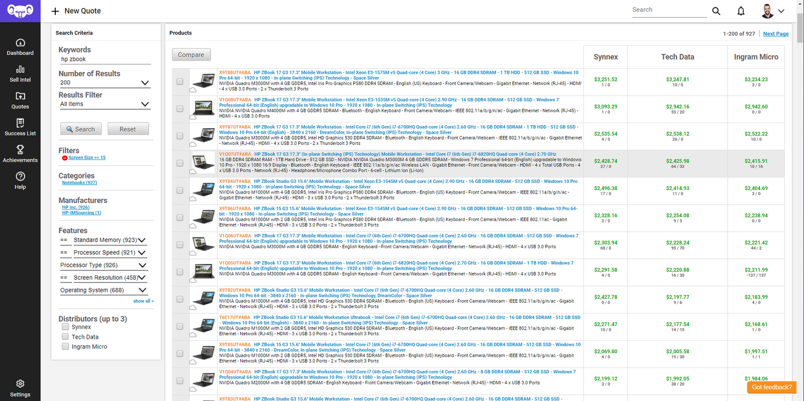Enable the Ingram Micro distributor checkbox
This screenshot has width=804, height=401.
pyautogui.click(x=65, y=346)
